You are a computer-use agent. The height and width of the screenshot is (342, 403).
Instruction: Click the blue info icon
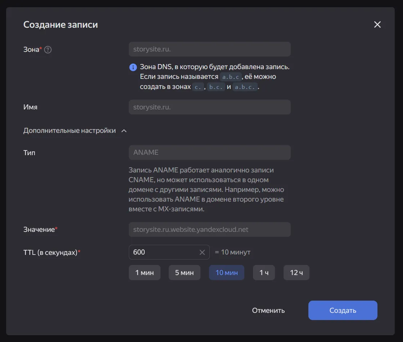pos(133,67)
